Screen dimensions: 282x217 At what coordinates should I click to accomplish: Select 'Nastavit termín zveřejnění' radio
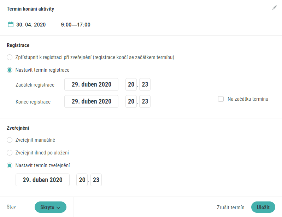pos(10,165)
